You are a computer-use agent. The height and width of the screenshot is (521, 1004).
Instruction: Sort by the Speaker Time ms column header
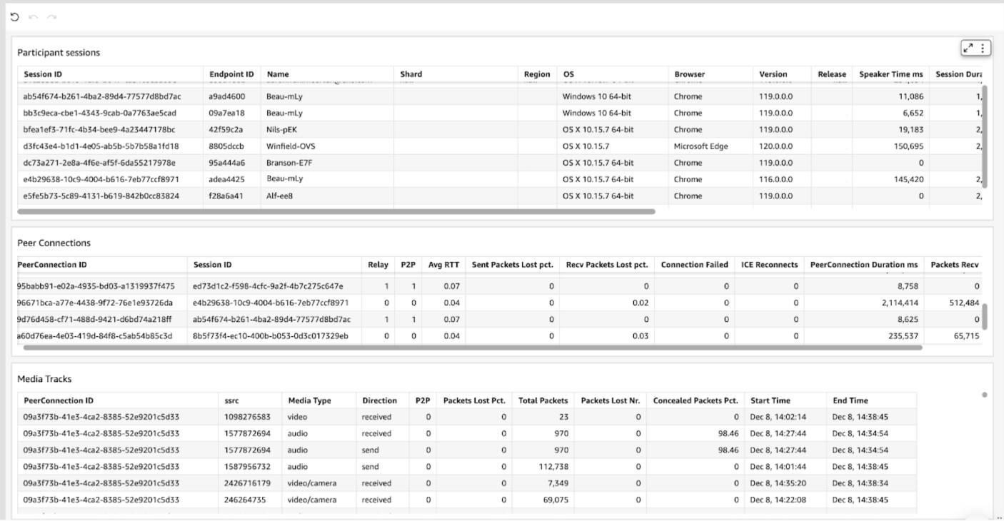coord(890,74)
